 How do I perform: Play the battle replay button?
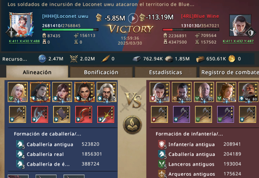point(133,18)
